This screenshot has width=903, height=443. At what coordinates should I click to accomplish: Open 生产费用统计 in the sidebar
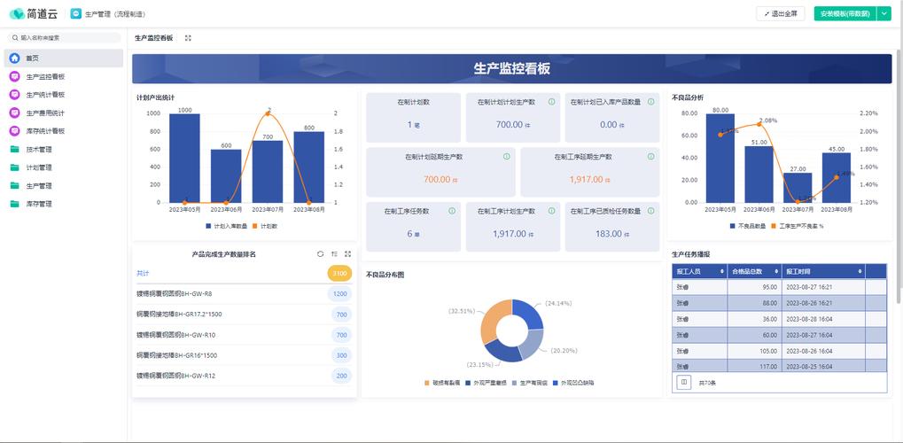click(x=64, y=113)
